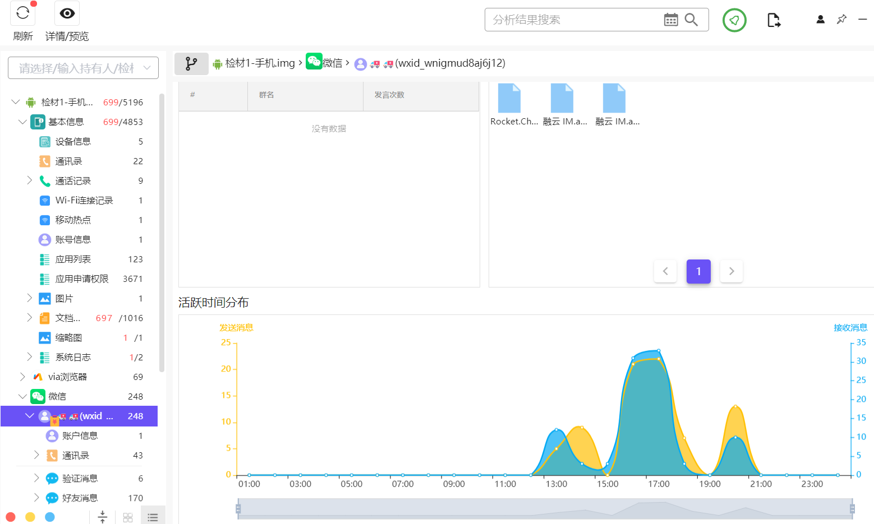Go to page 1 in pagination

698,271
